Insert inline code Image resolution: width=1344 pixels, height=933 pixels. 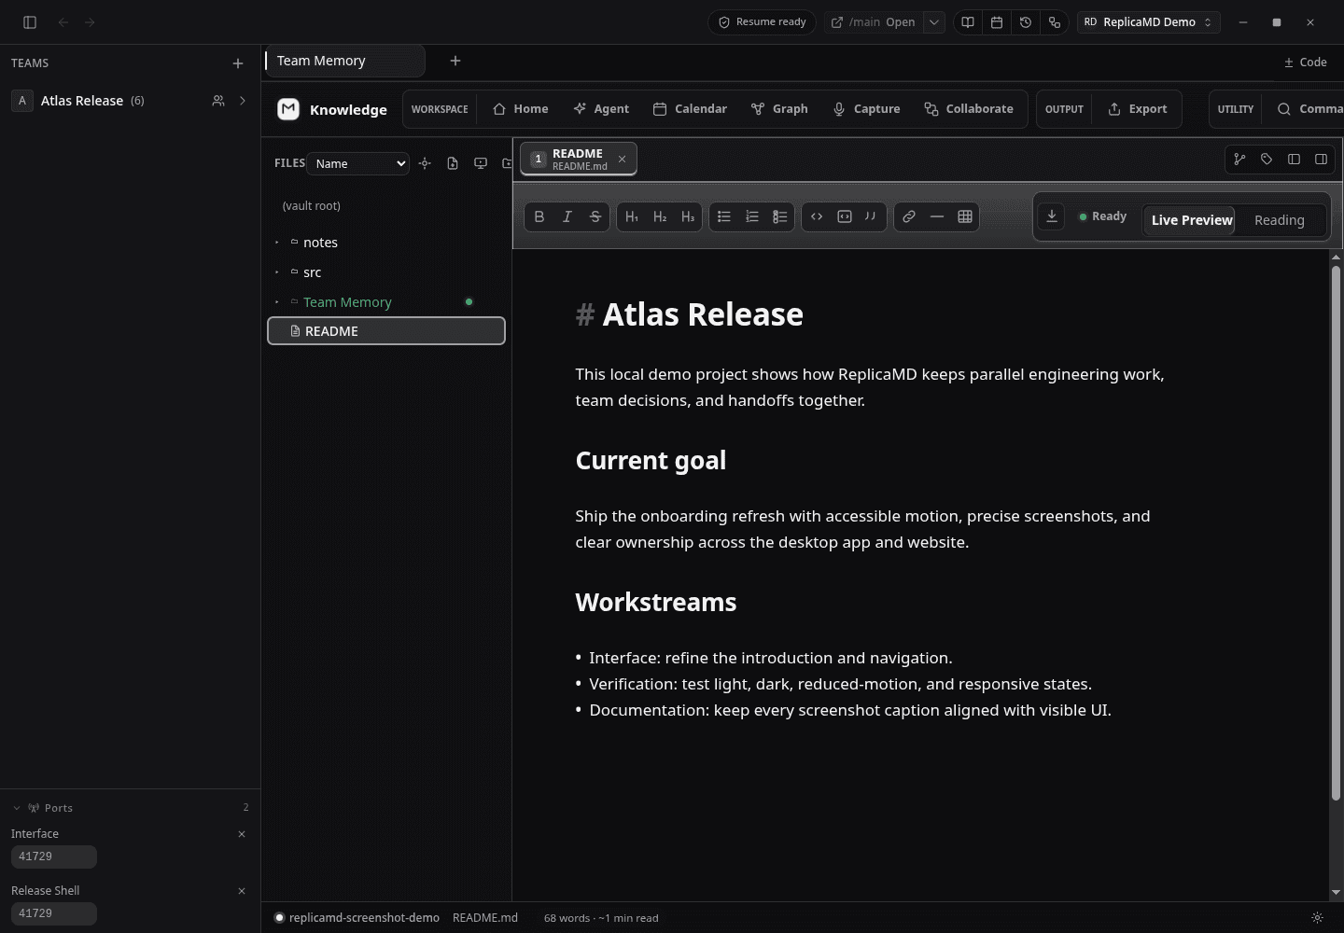(x=817, y=216)
